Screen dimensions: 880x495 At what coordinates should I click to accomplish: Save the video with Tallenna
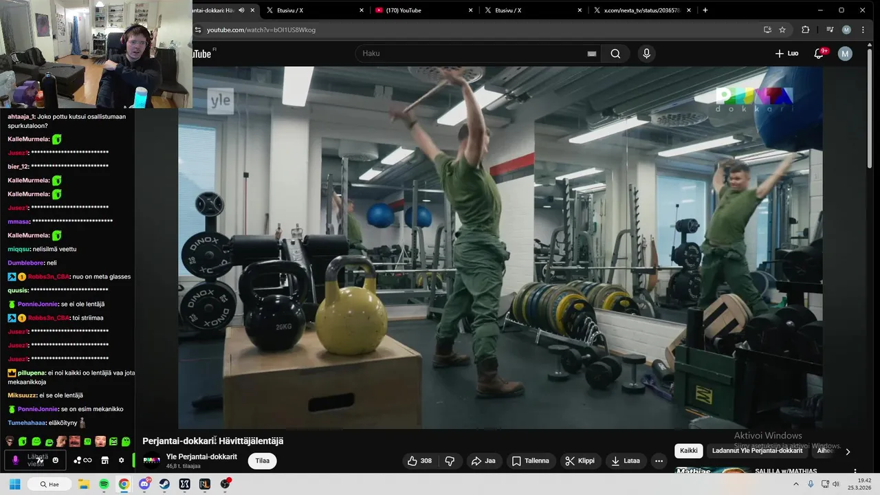[530, 461]
